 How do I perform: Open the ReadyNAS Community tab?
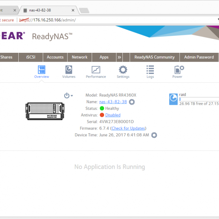point(155,57)
